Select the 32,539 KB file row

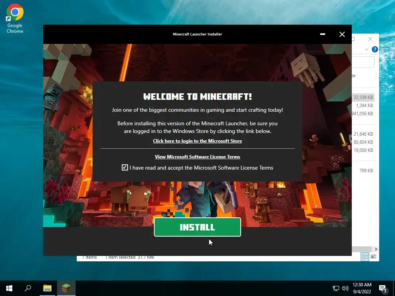click(x=363, y=98)
